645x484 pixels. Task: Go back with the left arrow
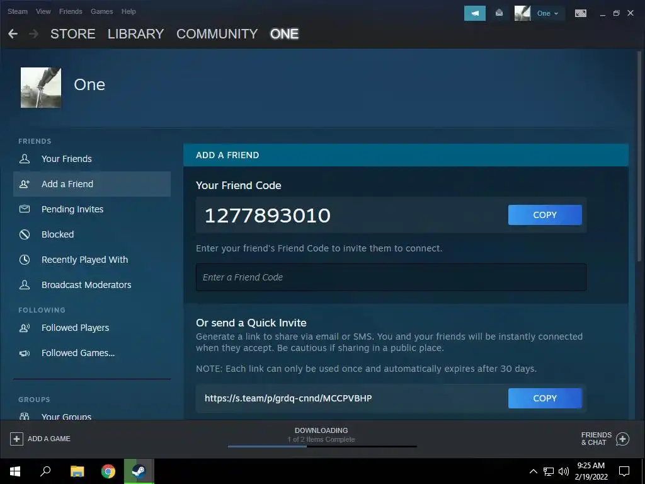point(13,34)
